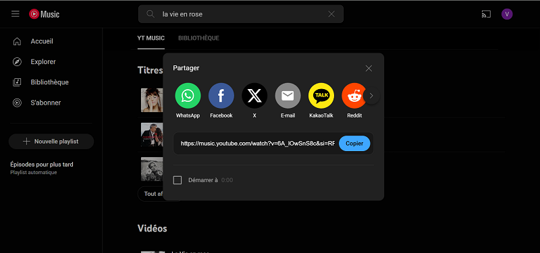Share to Facebook icon
The width and height of the screenshot is (540, 253).
pos(221,96)
